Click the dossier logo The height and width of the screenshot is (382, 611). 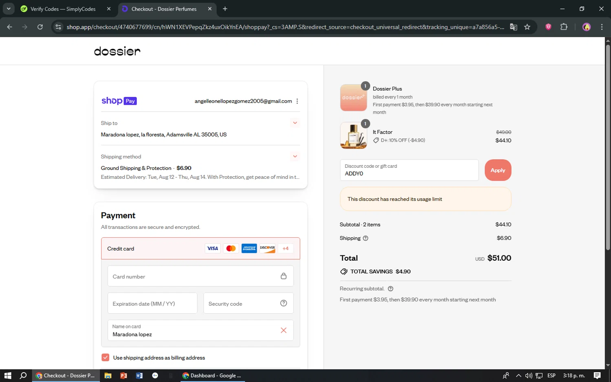117,51
